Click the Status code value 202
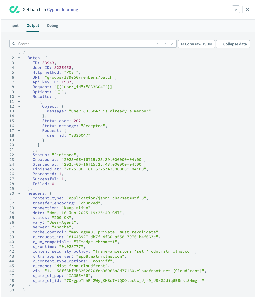Viewport: 255px width, 297px height. (77, 121)
